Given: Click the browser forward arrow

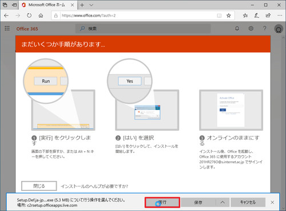Looking at the screenshot, I should click(x=18, y=15).
